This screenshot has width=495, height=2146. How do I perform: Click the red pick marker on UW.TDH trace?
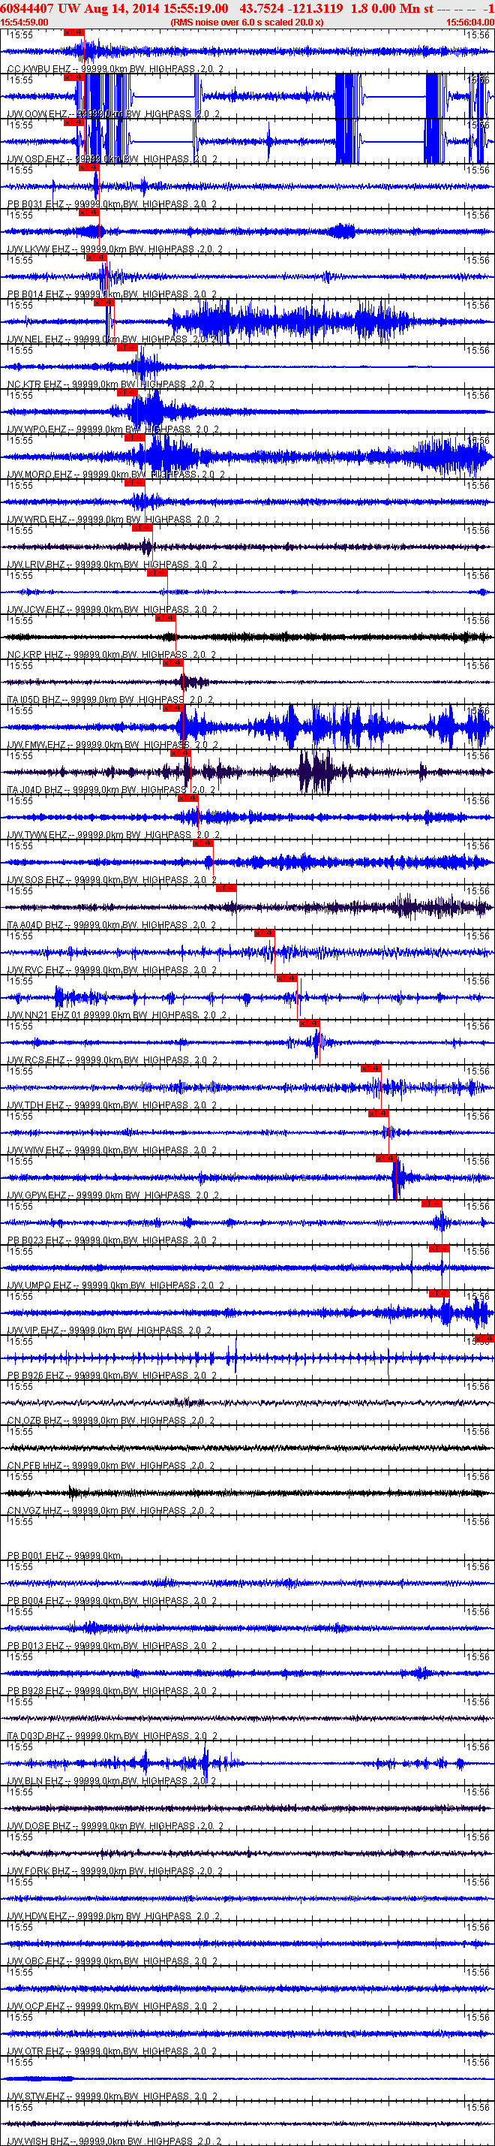click(370, 1068)
